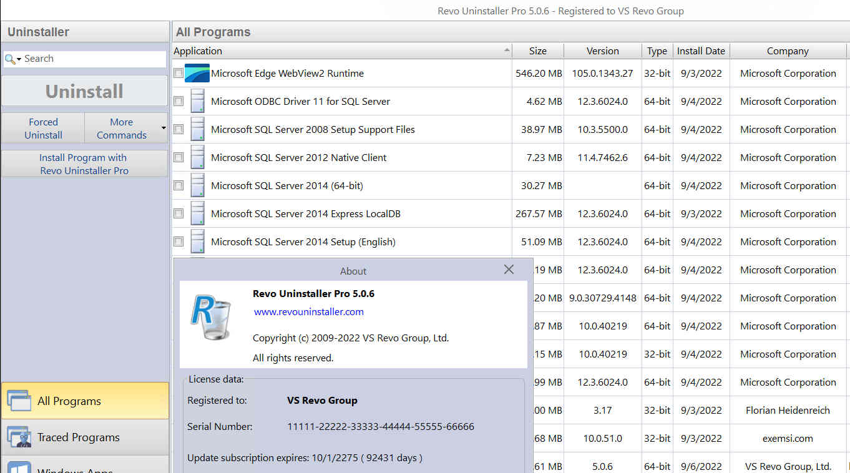Click Install Program with Revo Uninstaller Pro
Screen dimensions: 850x473
(84, 163)
